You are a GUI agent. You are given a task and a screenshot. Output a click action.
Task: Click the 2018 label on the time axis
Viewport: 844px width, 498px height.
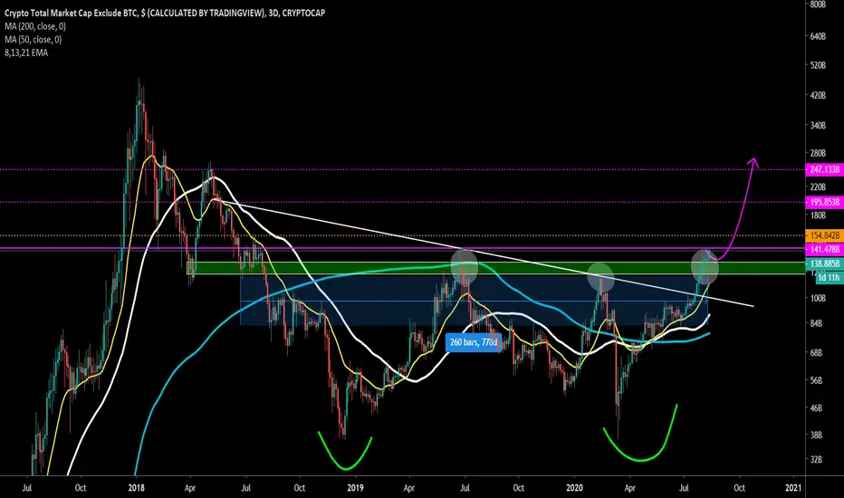(136, 488)
